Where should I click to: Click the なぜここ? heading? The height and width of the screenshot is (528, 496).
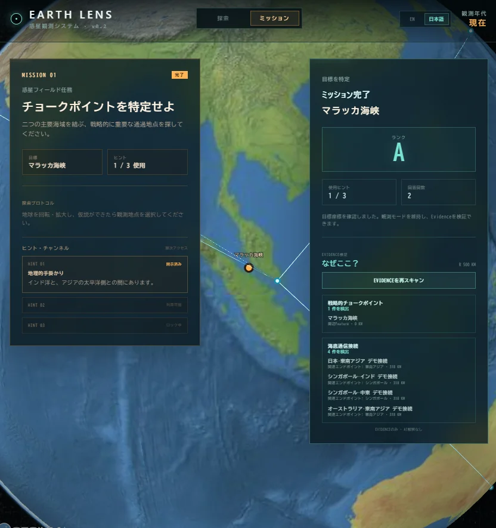340,263
